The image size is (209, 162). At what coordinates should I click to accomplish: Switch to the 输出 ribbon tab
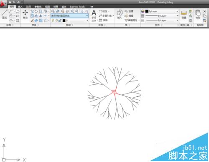(x=64, y=7)
